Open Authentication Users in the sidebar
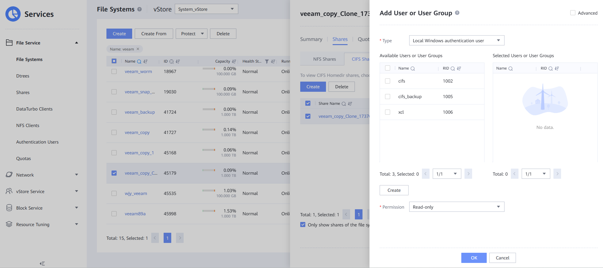 coord(37,142)
